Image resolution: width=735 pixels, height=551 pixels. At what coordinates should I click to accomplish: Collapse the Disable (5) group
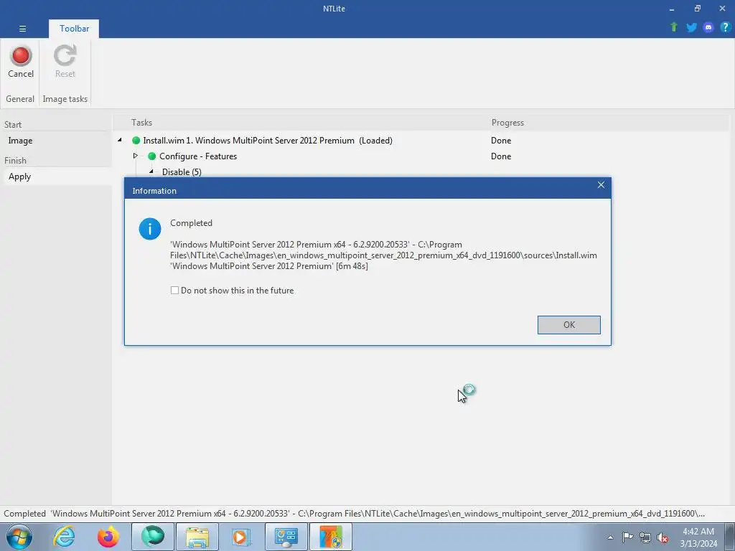[151, 171]
